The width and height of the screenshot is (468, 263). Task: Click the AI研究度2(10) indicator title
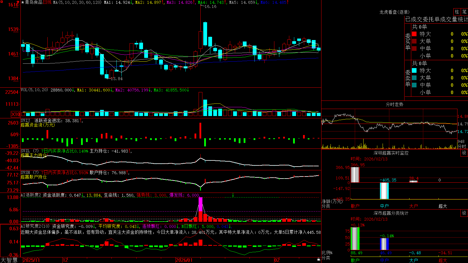(35, 226)
